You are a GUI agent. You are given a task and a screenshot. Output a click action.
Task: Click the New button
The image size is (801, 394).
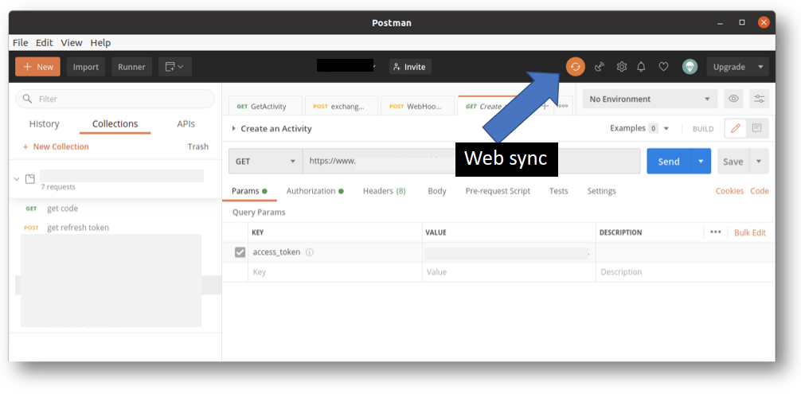click(37, 67)
